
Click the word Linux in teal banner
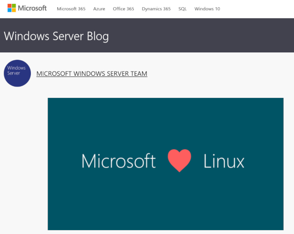pyautogui.click(x=224, y=161)
